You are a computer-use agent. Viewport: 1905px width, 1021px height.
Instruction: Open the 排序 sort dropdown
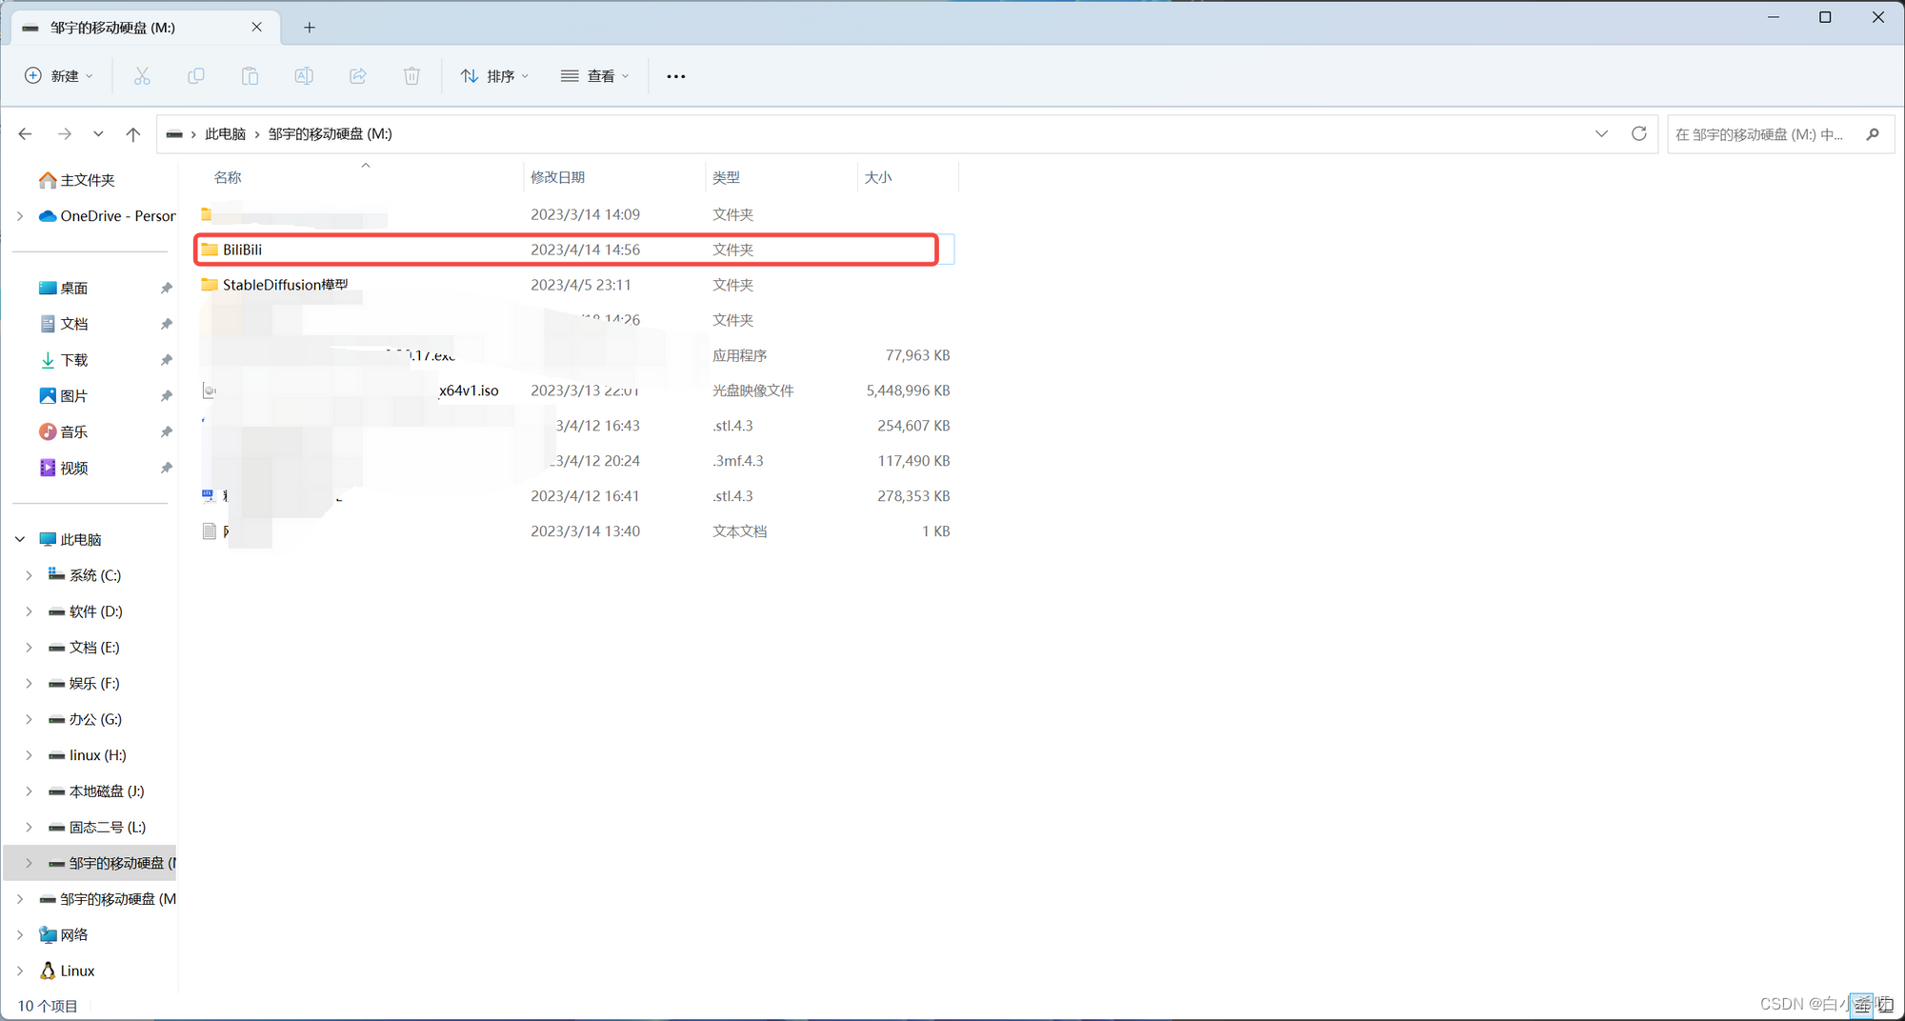(x=494, y=76)
